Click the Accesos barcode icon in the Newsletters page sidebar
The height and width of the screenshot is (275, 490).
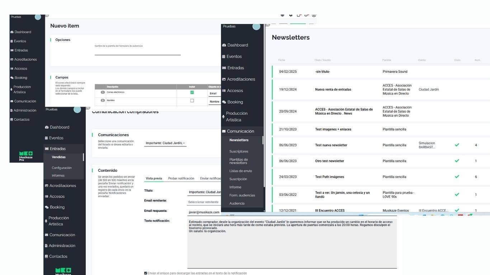coord(224,91)
